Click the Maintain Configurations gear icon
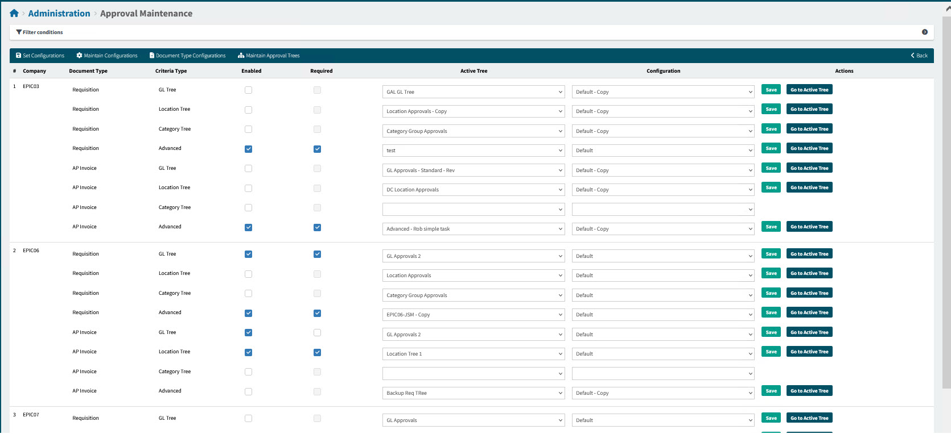The width and height of the screenshot is (951, 434). click(x=80, y=56)
